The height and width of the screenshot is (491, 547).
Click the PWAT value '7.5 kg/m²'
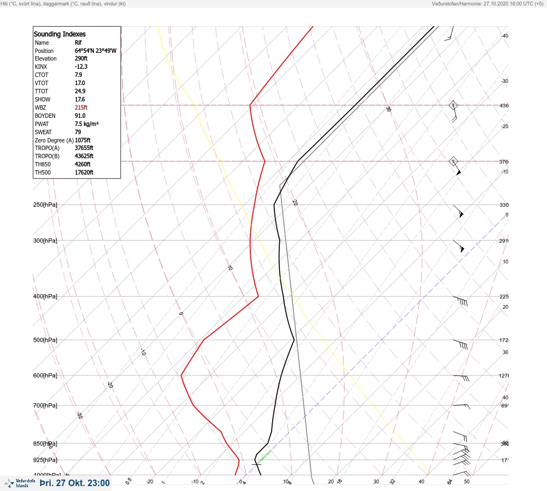point(87,124)
